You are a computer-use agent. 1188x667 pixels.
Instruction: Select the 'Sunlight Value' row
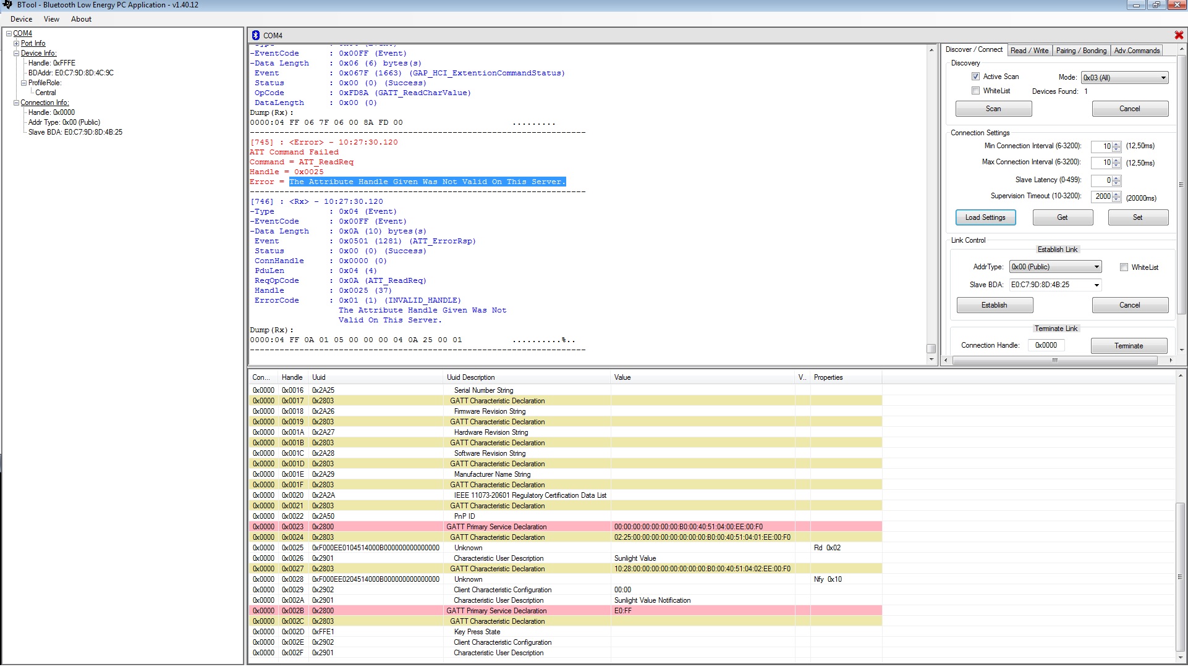point(565,558)
